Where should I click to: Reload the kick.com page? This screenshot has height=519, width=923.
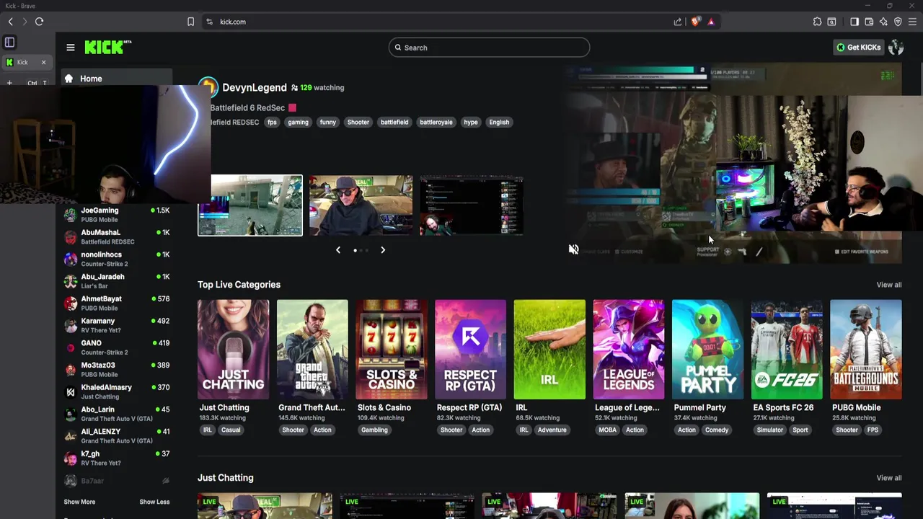39,22
